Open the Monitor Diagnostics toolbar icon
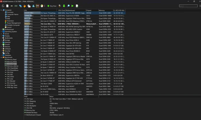Viewport: 201px width, 120px height. (20, 6)
